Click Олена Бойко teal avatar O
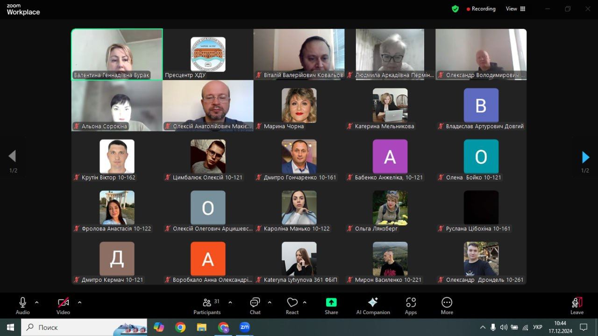 (x=481, y=157)
